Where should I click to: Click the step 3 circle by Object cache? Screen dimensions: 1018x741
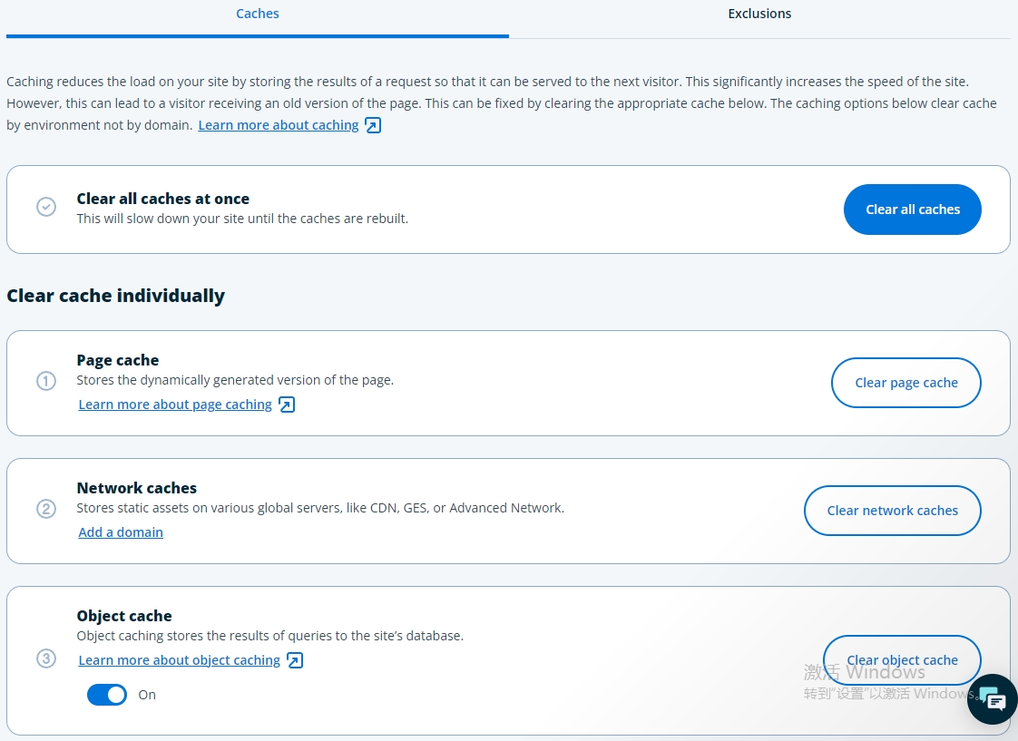click(x=46, y=658)
